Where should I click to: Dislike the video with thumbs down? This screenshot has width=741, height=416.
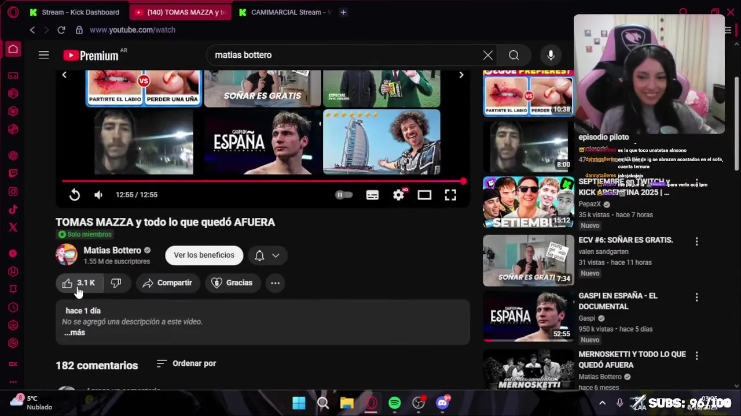click(116, 283)
